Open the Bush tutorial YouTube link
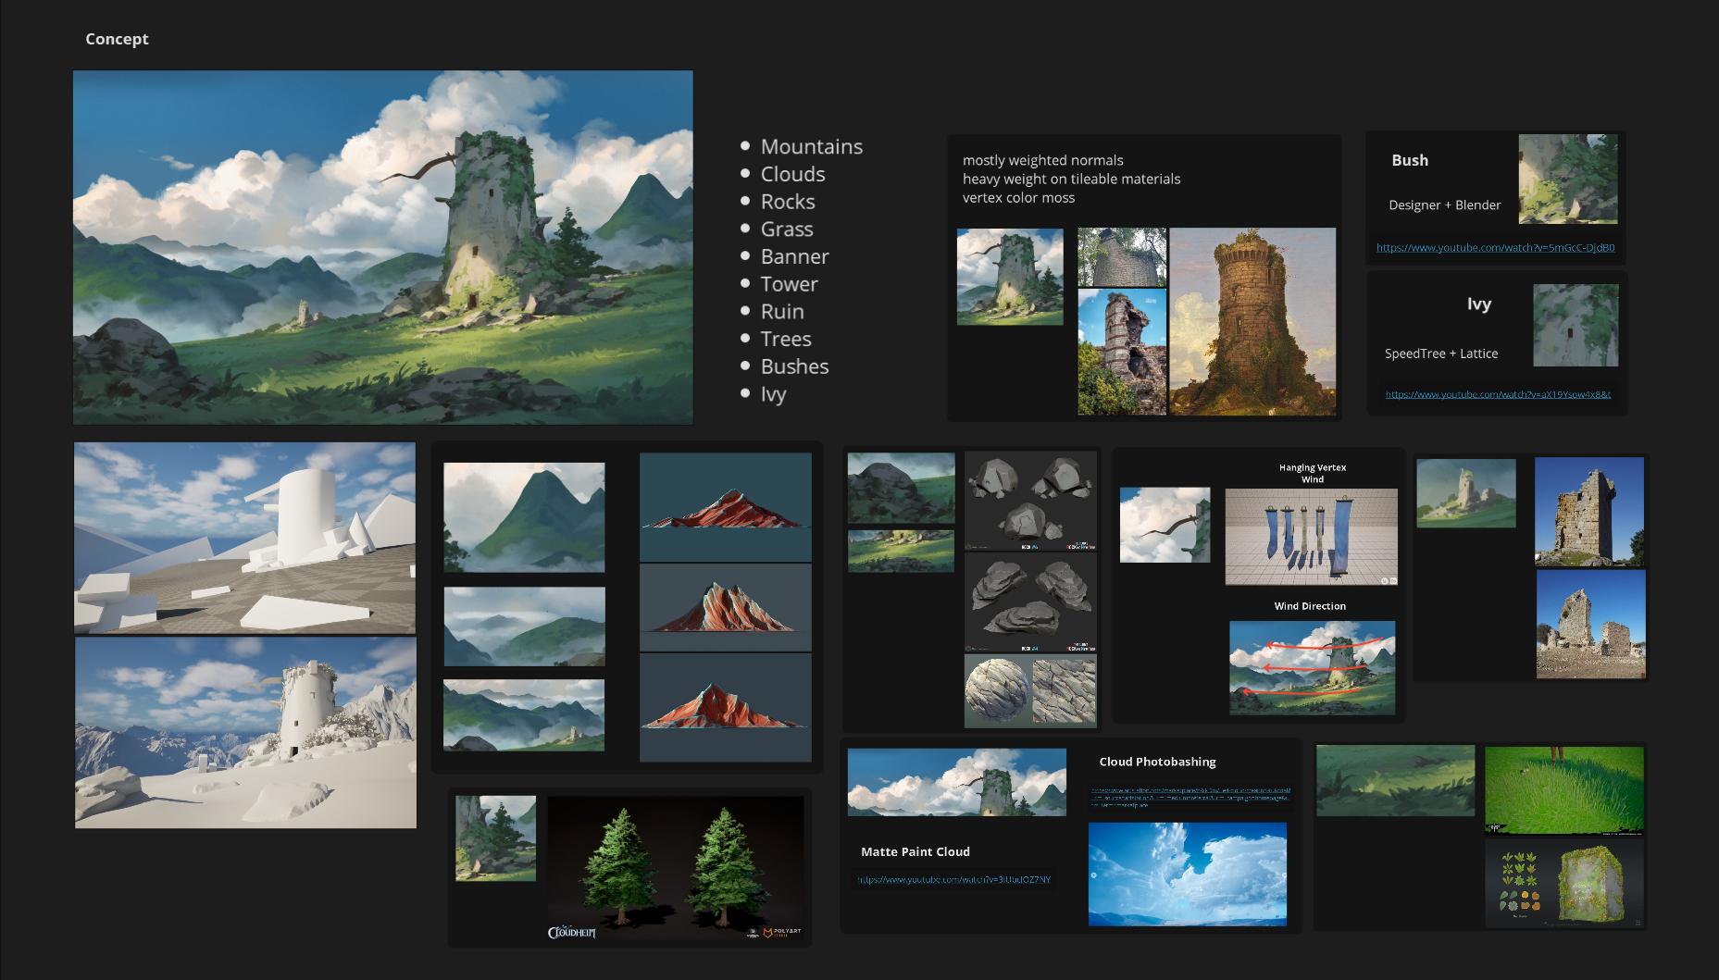The width and height of the screenshot is (1719, 980). 1495,248
